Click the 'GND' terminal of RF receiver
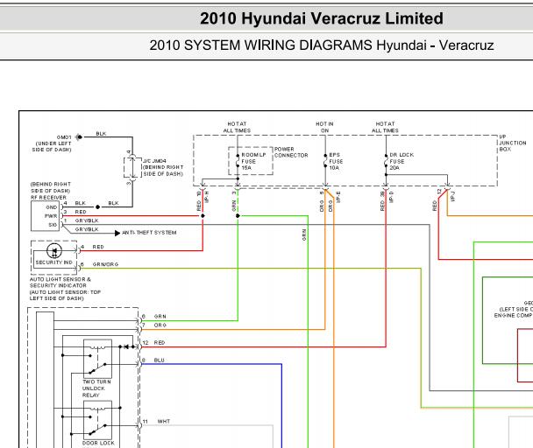This screenshot has width=533, height=448. point(52,207)
